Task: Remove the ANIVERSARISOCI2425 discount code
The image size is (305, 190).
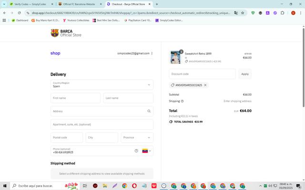Action: tap(205, 85)
